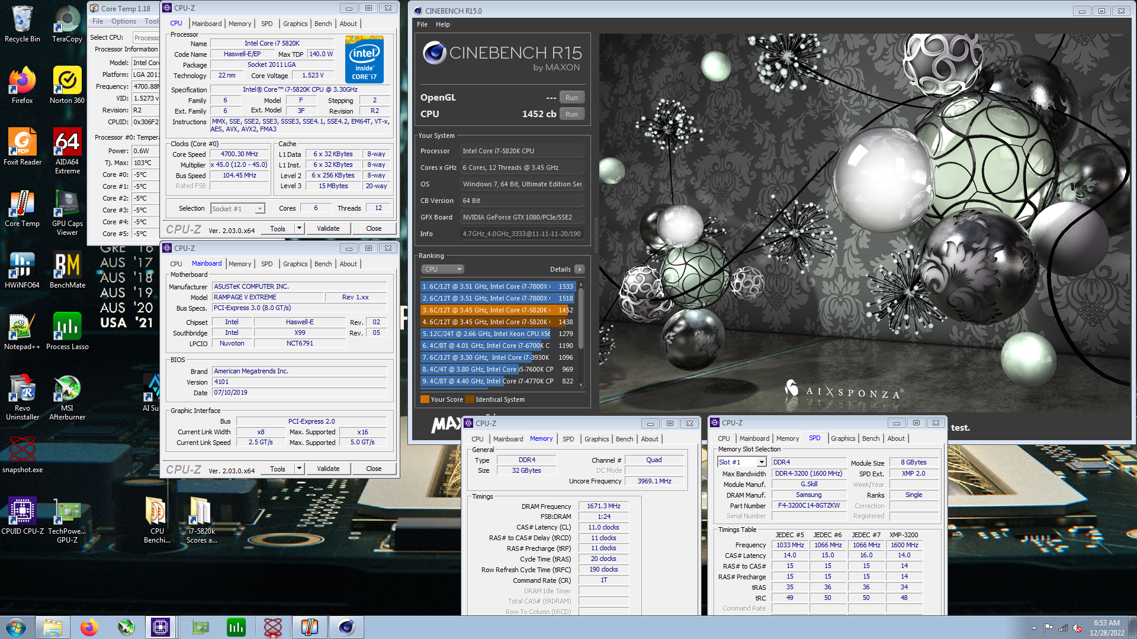Open the TeraCopy desktop icon
This screenshot has width=1137, height=639.
(67, 24)
